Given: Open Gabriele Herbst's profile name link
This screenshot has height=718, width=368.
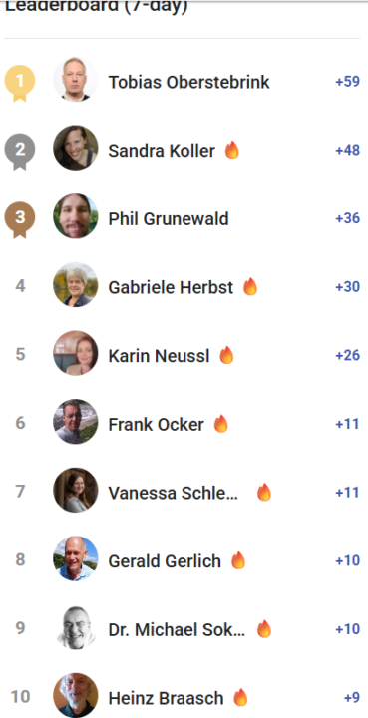Looking at the screenshot, I should (171, 287).
